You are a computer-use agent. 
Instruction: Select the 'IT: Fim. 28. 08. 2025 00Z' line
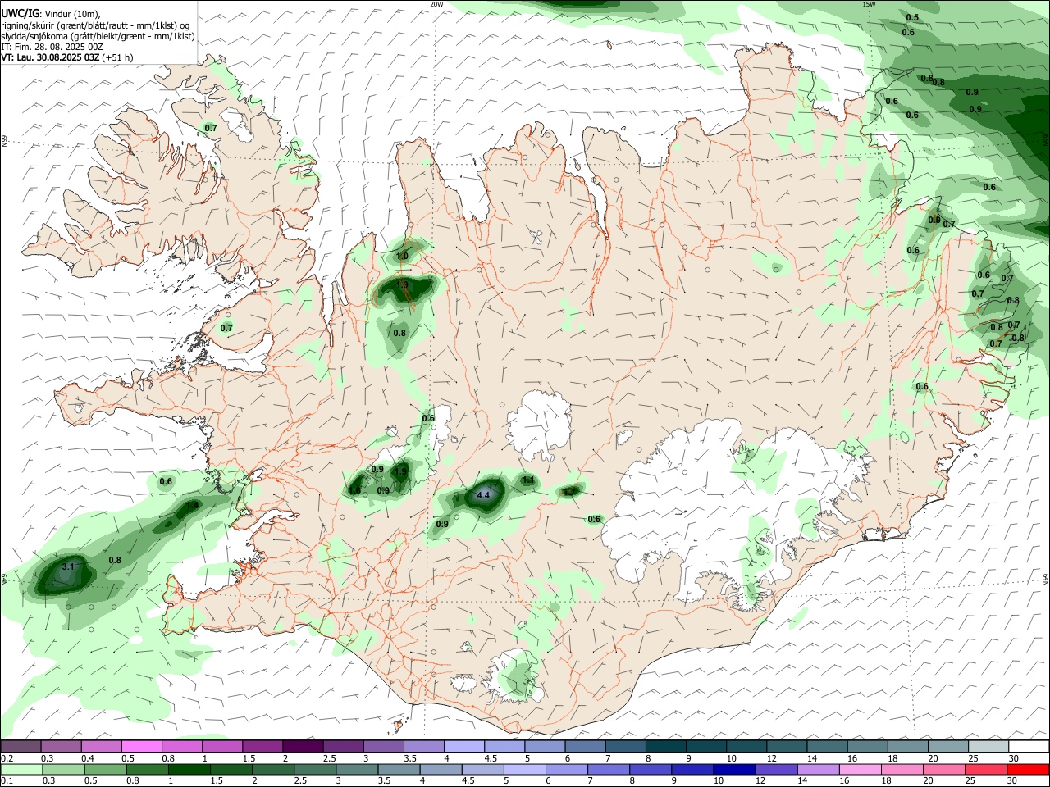click(52, 47)
